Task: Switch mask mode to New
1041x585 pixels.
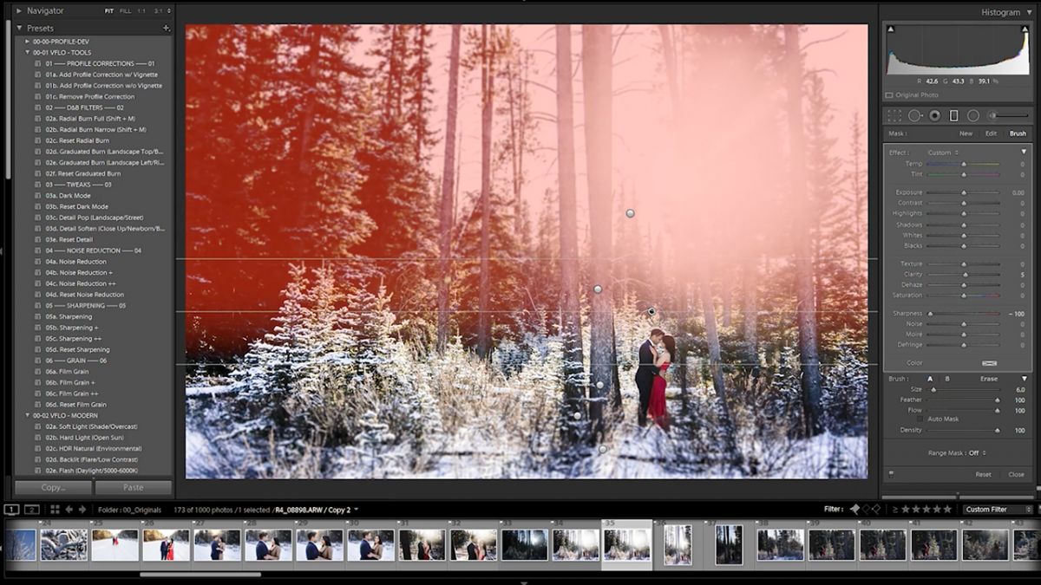Action: (x=966, y=133)
